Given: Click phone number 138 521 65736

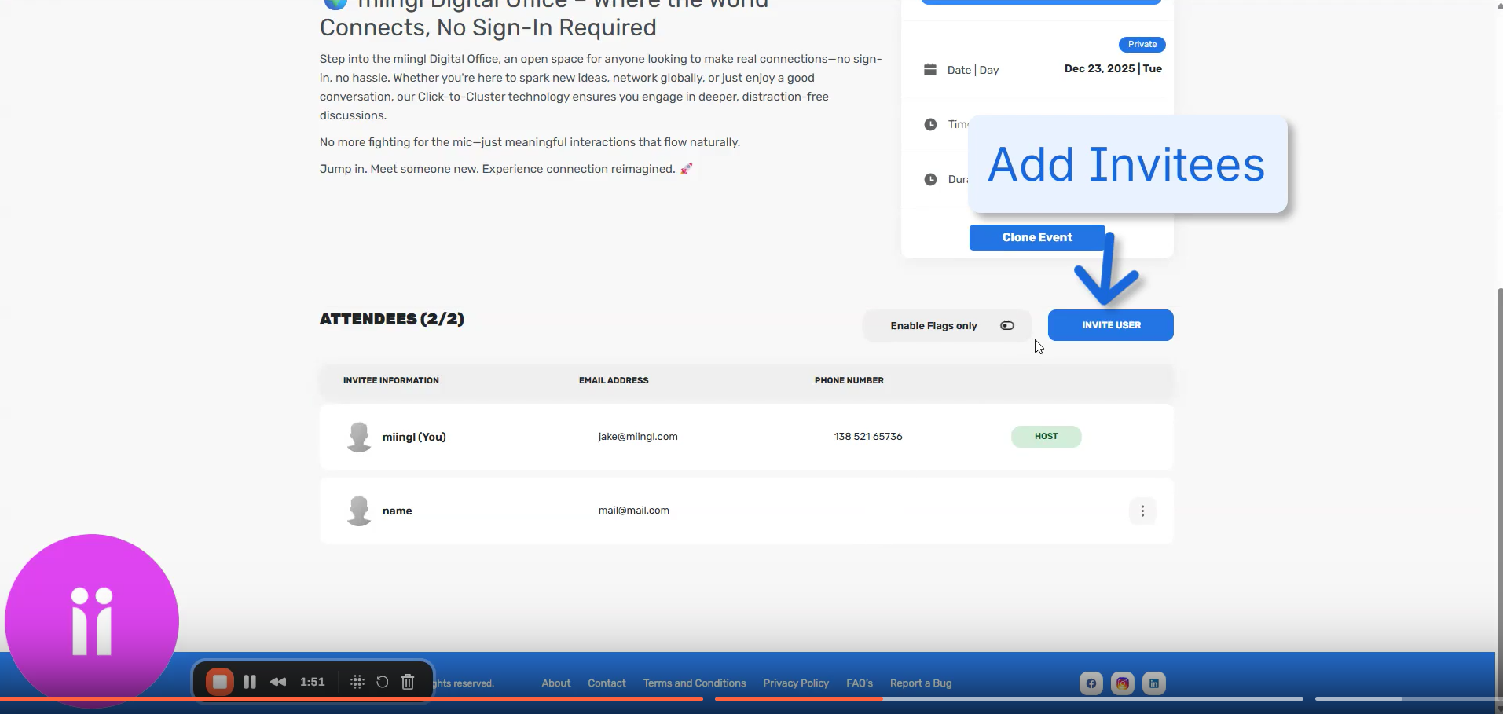Looking at the screenshot, I should [x=868, y=437].
